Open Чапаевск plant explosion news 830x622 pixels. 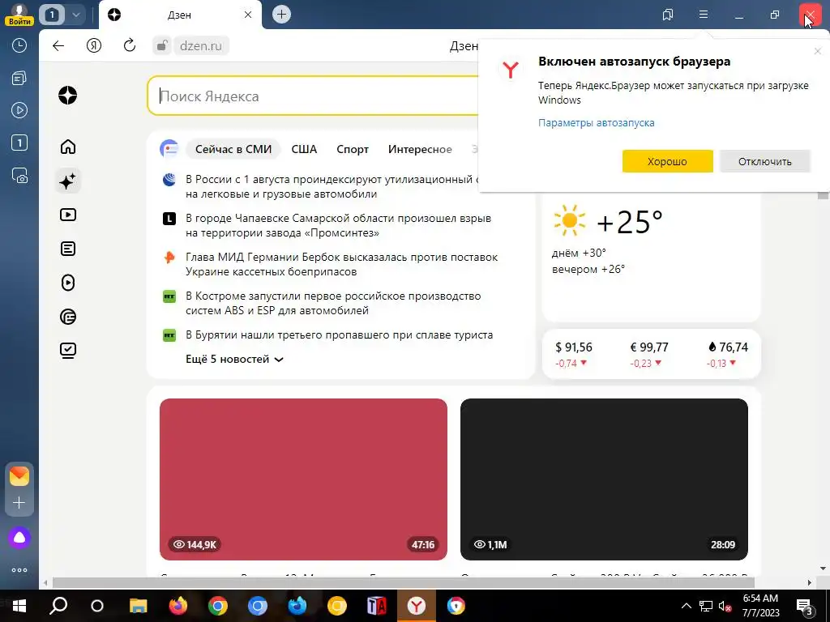click(x=338, y=225)
